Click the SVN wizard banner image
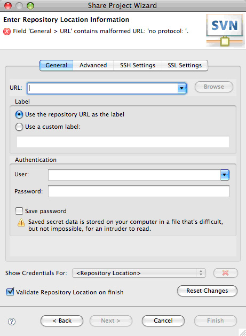This screenshot has height=336, width=246. tap(225, 30)
